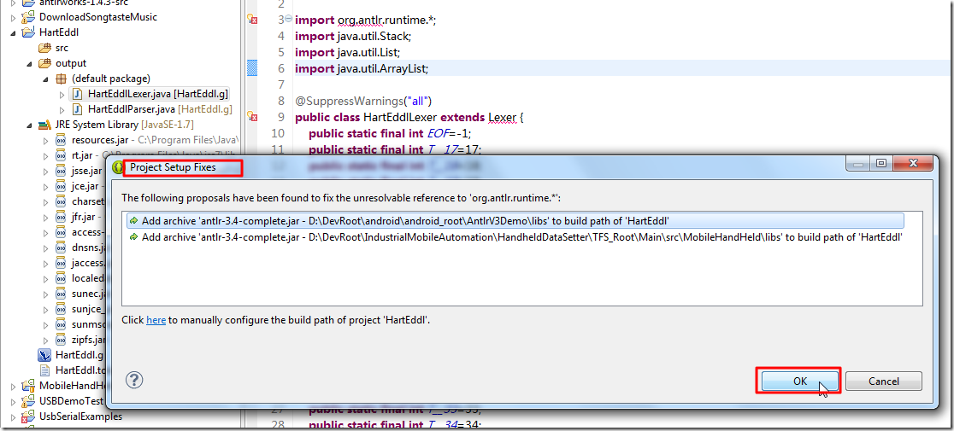Click the resources.jar archive icon
Viewport: 954px width, 431px height.
click(61, 140)
